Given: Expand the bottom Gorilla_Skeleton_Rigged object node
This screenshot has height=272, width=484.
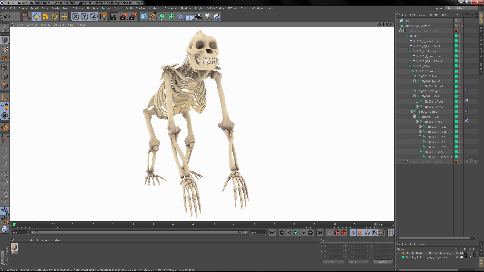Looking at the screenshot, I should point(403,162).
